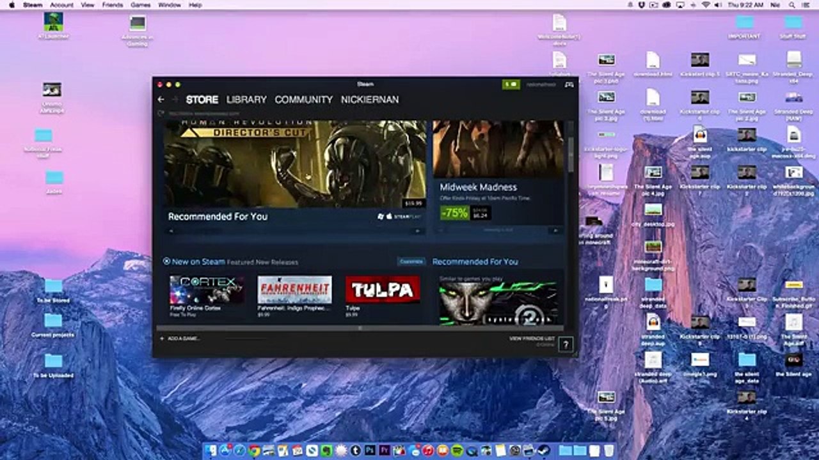Open the View menu

point(88,4)
